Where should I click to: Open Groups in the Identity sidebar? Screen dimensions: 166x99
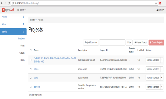point(22,53)
